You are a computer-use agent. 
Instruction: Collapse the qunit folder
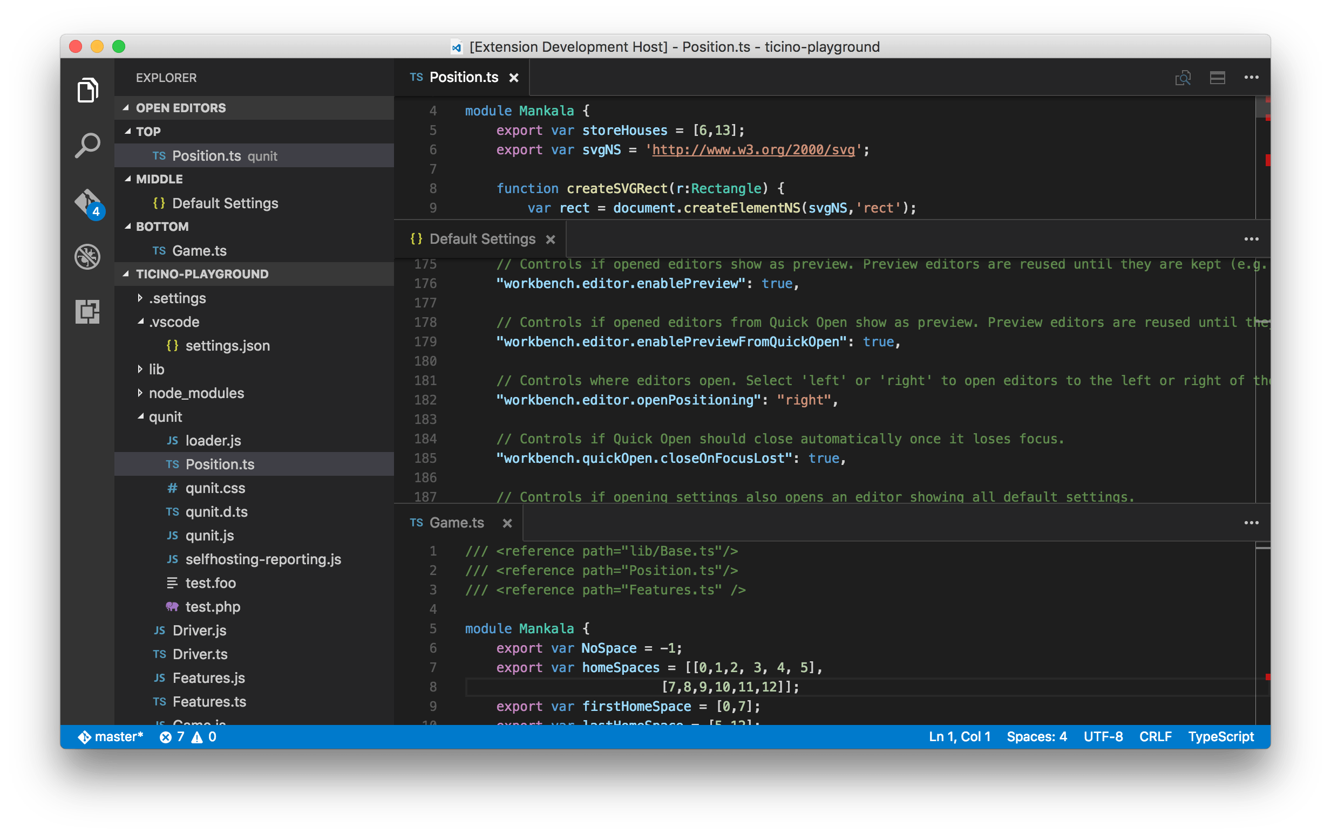[x=140, y=416]
